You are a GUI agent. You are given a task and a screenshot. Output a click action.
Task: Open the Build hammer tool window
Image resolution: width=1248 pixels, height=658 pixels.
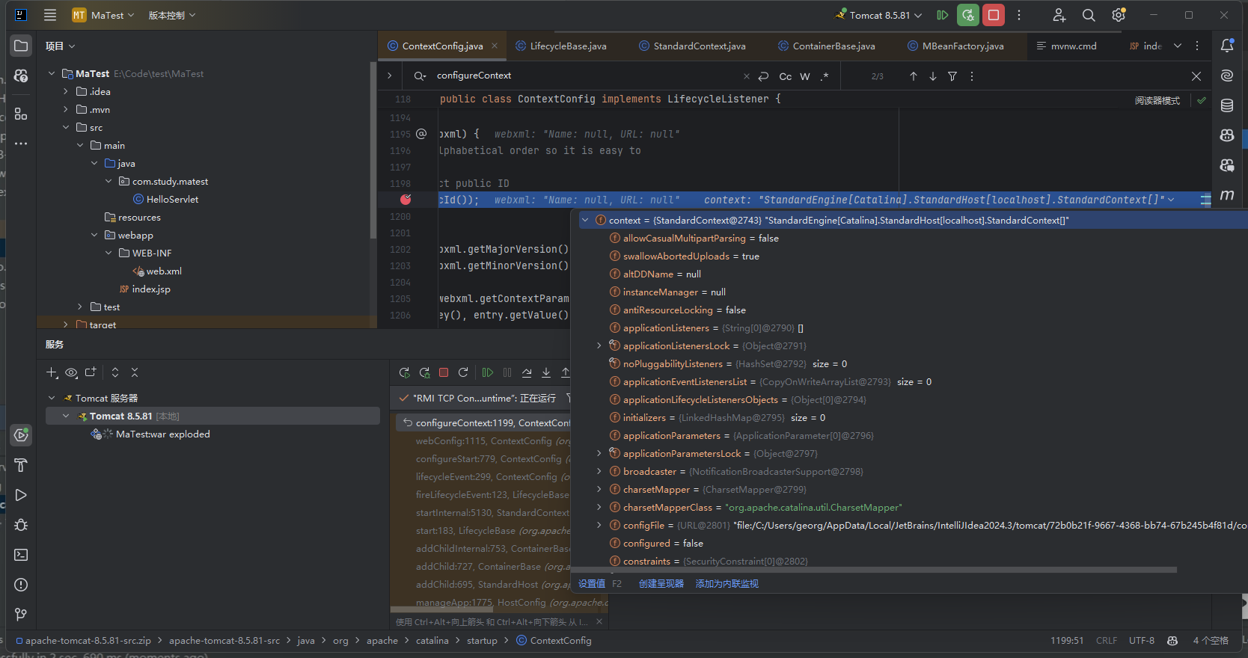(21, 465)
